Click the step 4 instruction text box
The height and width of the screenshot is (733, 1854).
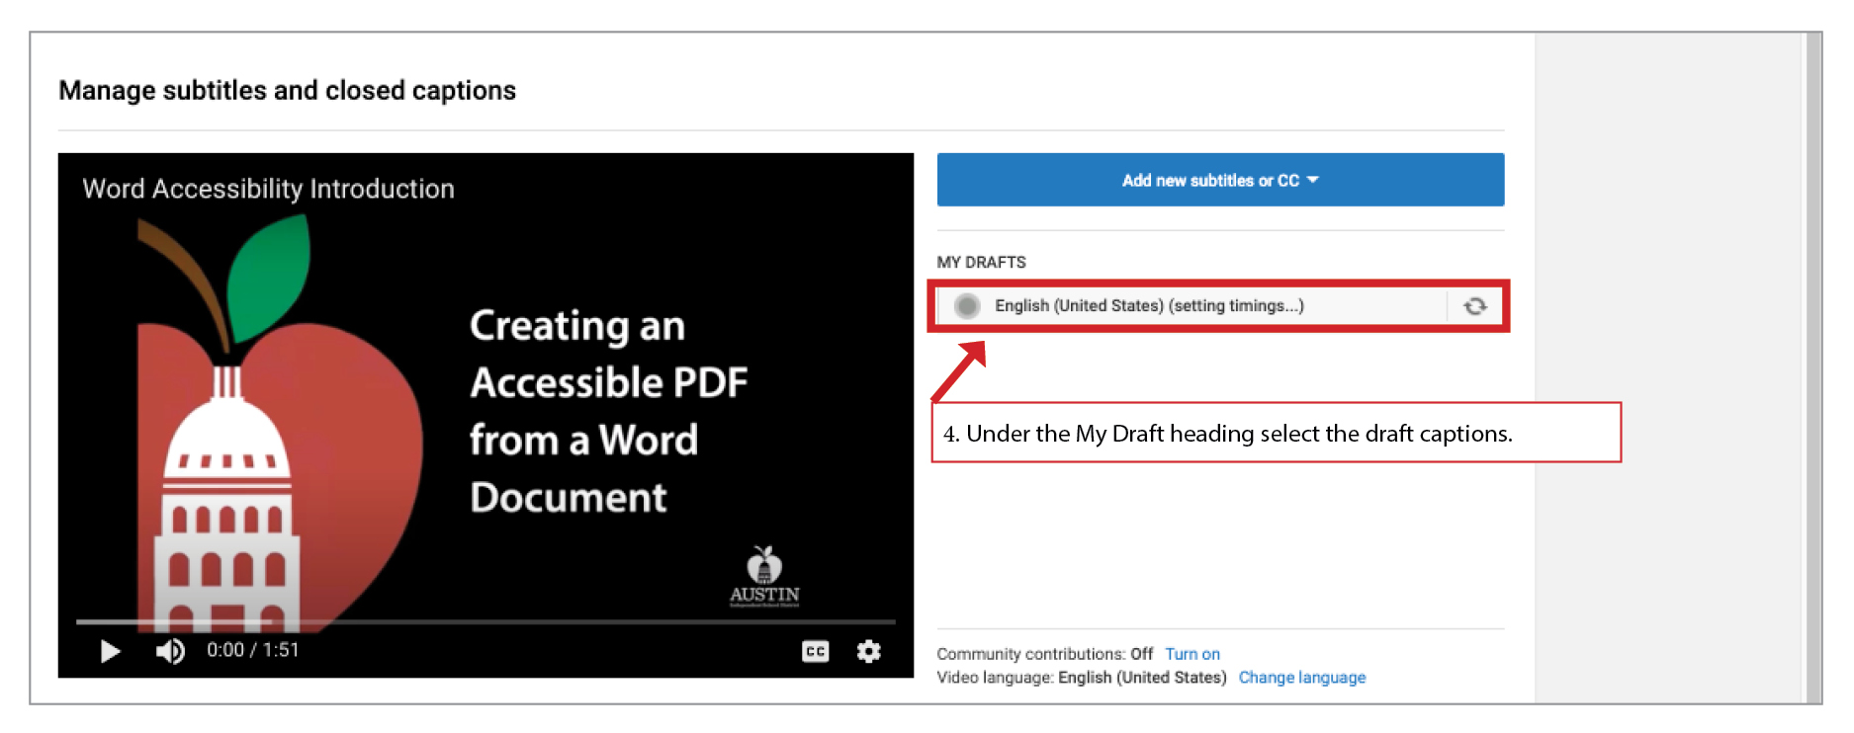click(1276, 433)
